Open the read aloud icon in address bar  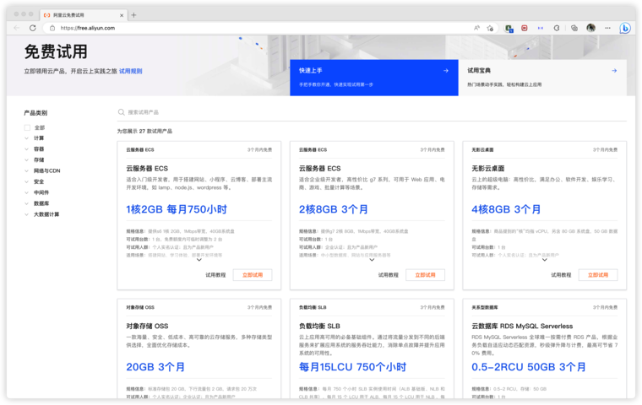[x=476, y=28]
